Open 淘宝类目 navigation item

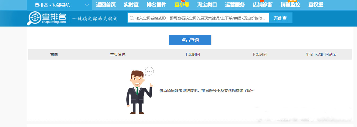[x=207, y=5]
